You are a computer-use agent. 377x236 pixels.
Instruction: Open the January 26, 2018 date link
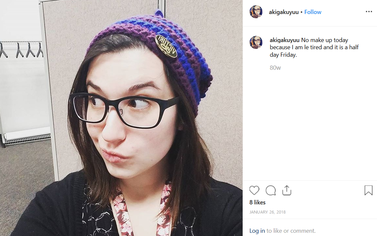tap(267, 212)
